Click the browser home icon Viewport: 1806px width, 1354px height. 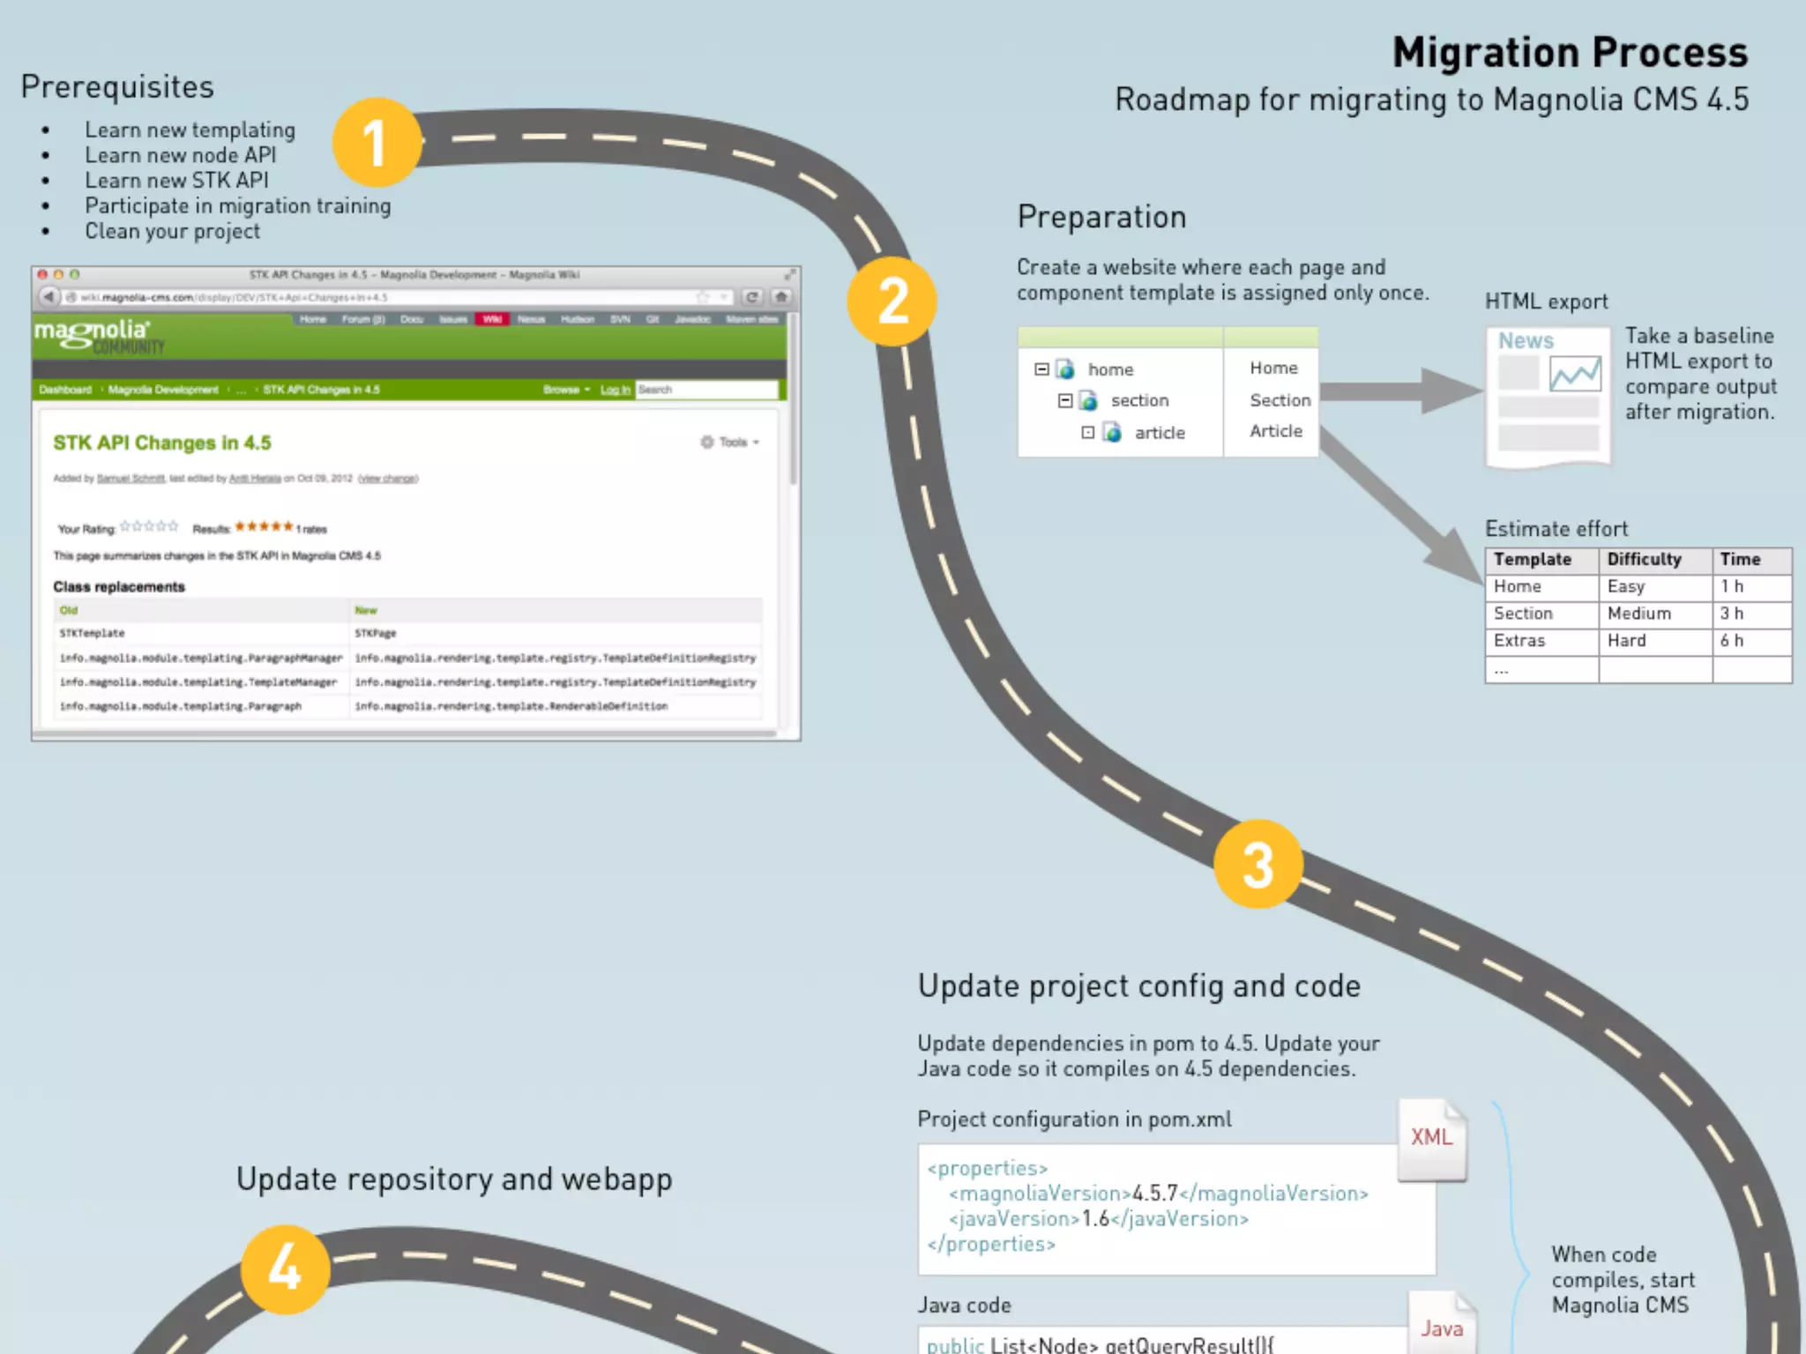point(781,297)
